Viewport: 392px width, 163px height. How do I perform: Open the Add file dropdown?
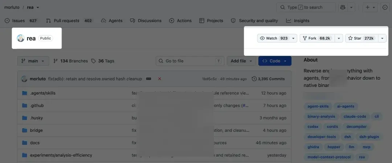241,61
